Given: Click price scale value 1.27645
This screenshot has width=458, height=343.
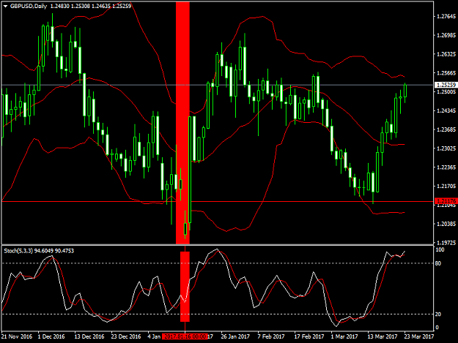Looking at the screenshot, I should pyautogui.click(x=446, y=17).
